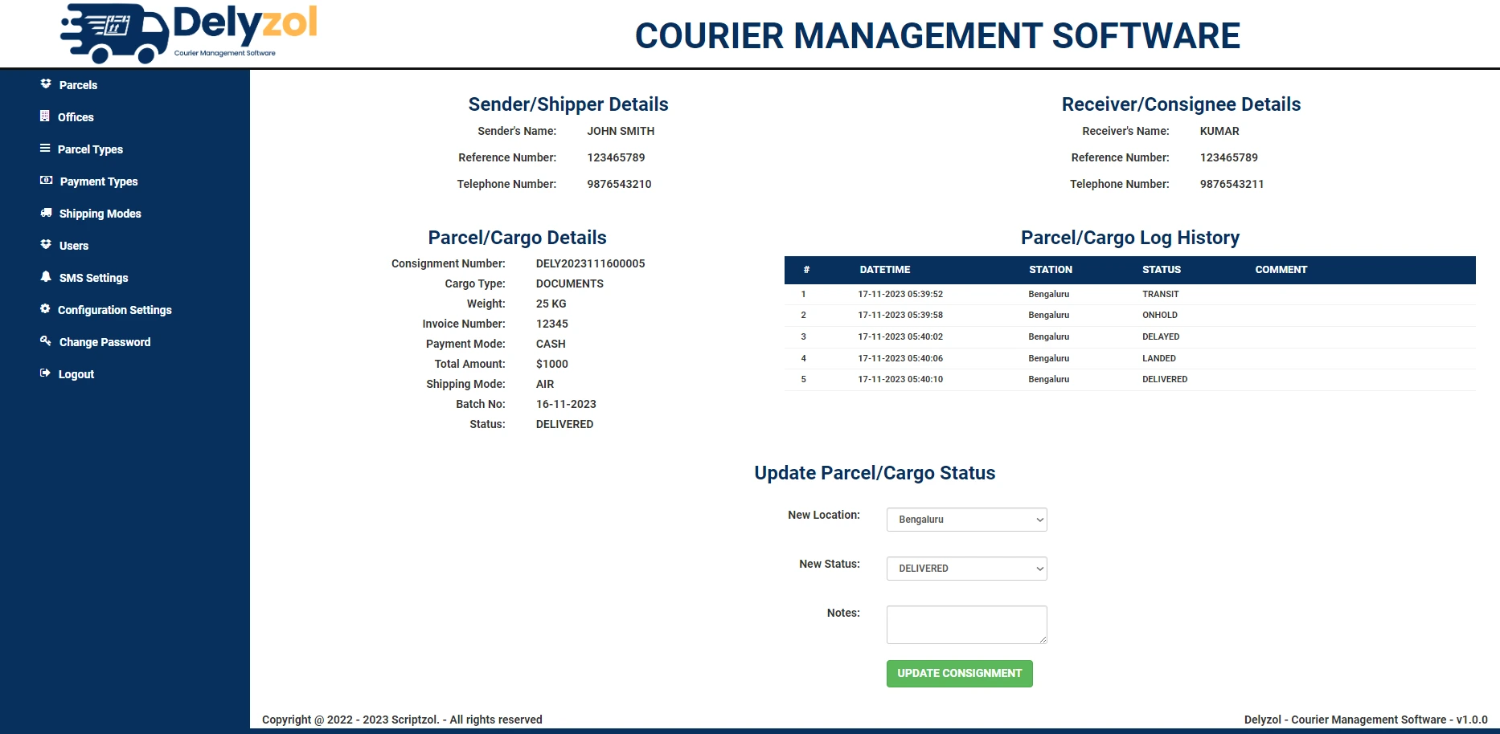Image resolution: width=1500 pixels, height=734 pixels.
Task: Click log datetime 17-11-2023 05:39:52
Action: (x=900, y=294)
